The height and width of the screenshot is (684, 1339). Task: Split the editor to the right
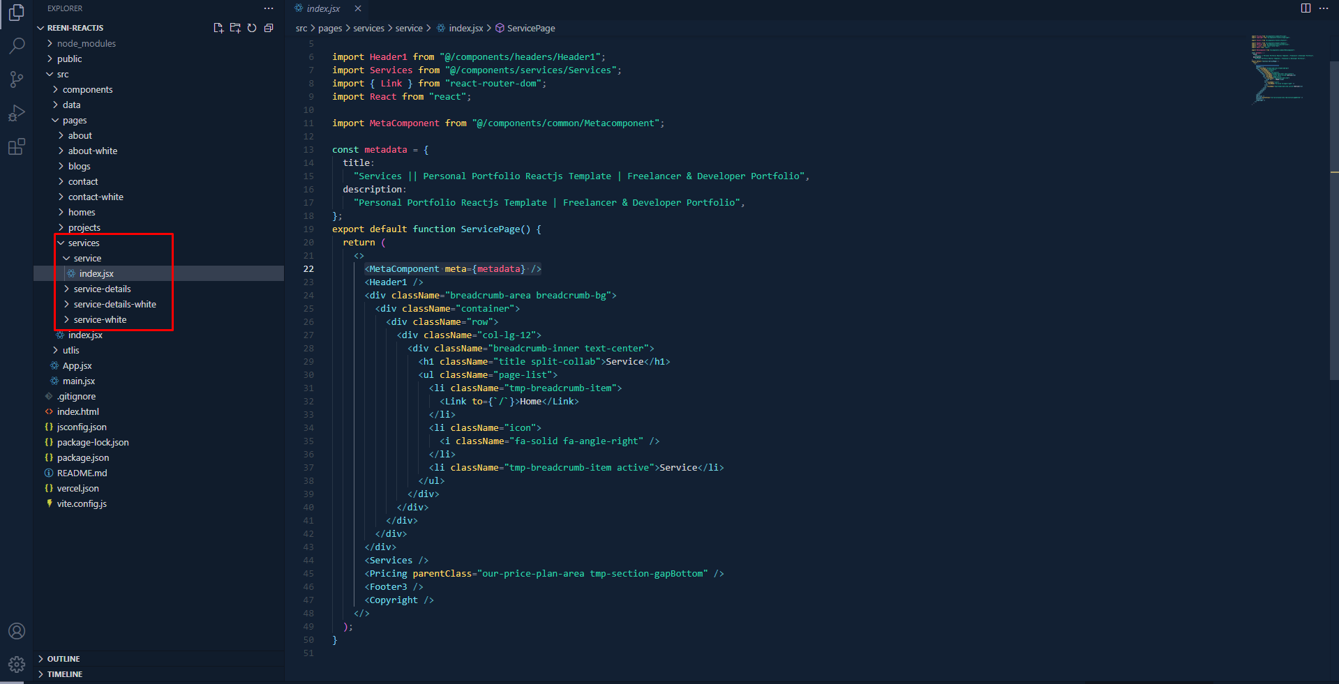[x=1306, y=8]
